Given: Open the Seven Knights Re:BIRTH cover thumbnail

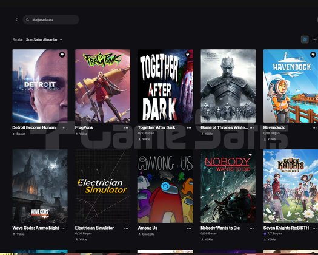Looking at the screenshot, I should 291,186.
